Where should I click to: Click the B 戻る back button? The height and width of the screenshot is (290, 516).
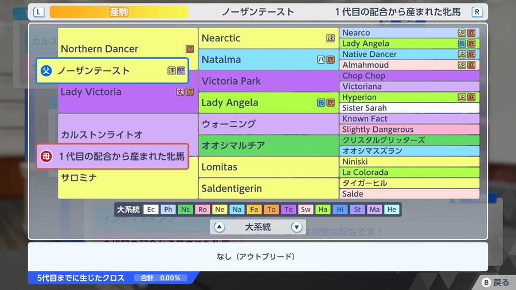pos(495,283)
